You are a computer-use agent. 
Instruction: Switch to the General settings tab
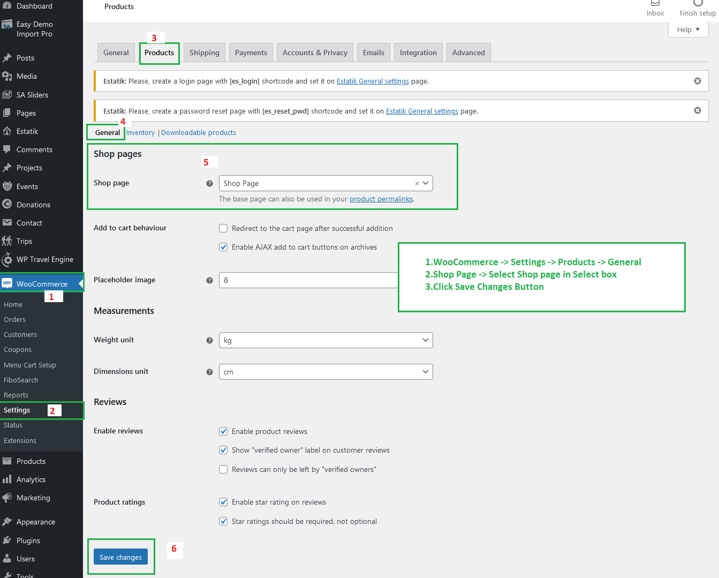[116, 52]
